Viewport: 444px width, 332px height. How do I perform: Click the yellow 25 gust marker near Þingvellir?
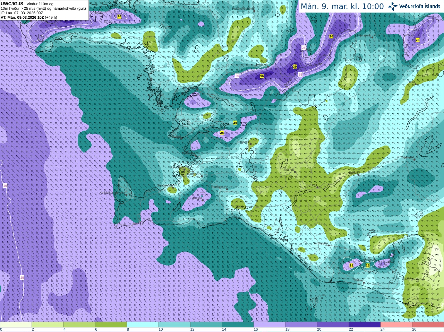pos(235,123)
